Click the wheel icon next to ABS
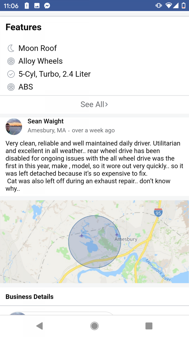 click(x=11, y=87)
